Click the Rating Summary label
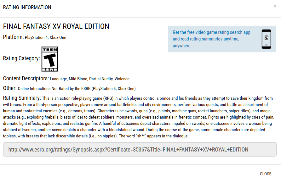Viewport: 281px width, 181px height. tap(22, 98)
